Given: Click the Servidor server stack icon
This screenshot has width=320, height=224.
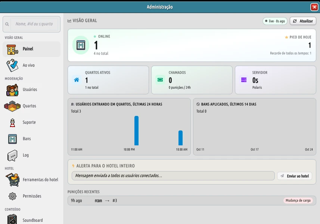Looking at the screenshot, I should point(244,80).
